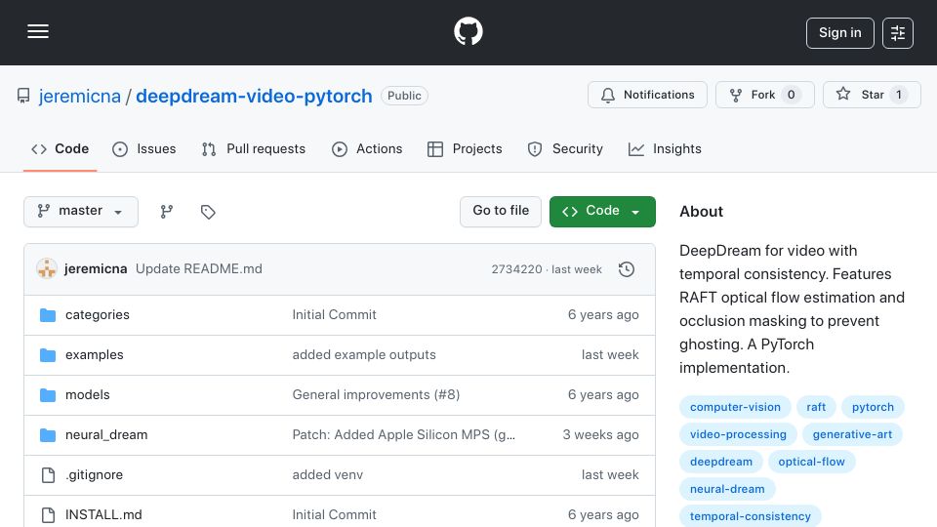Click the examples folder icon
This screenshot has height=527, width=937.
click(x=48, y=355)
